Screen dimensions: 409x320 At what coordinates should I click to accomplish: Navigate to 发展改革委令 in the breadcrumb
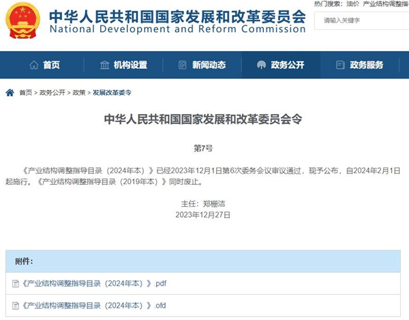pyautogui.click(x=112, y=92)
